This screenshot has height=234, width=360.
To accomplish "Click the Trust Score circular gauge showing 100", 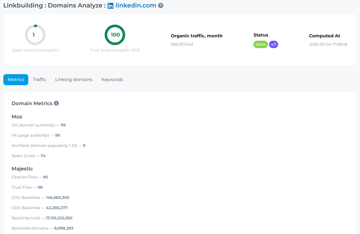I will click(x=115, y=35).
